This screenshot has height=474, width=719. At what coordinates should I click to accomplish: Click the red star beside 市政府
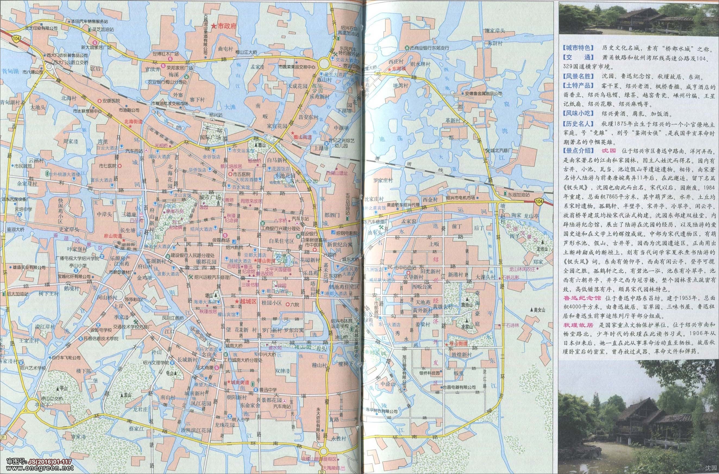click(x=214, y=26)
